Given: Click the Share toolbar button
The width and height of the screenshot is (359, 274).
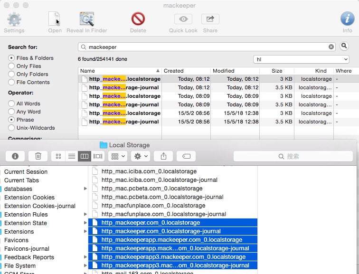Looking at the screenshot, I should [210, 19].
